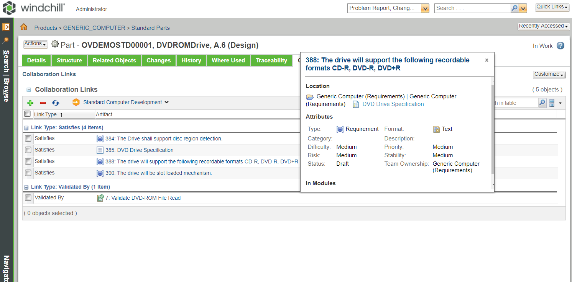Click the popup's vertical scrollbar
This screenshot has width=572, height=282.
click(x=493, y=130)
